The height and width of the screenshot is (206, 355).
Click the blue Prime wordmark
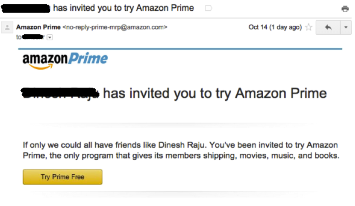88,58
